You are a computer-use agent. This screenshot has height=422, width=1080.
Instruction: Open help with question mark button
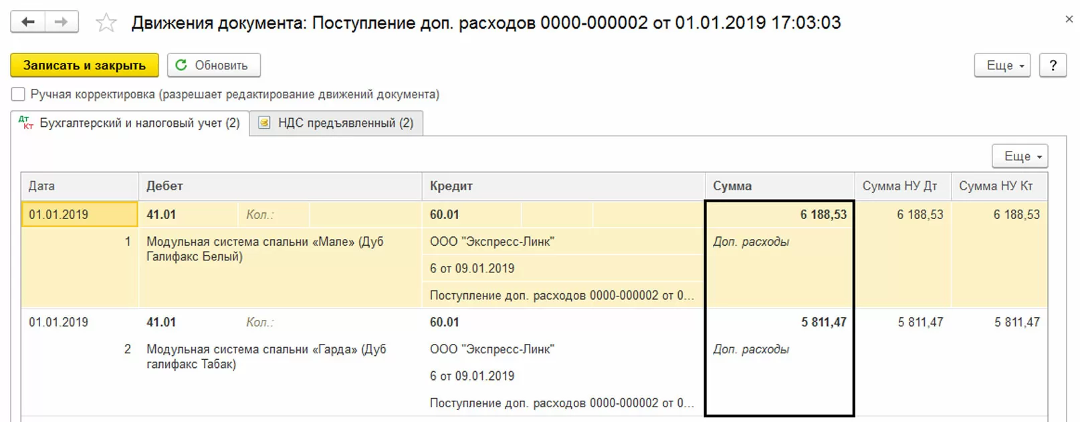pyautogui.click(x=1053, y=65)
